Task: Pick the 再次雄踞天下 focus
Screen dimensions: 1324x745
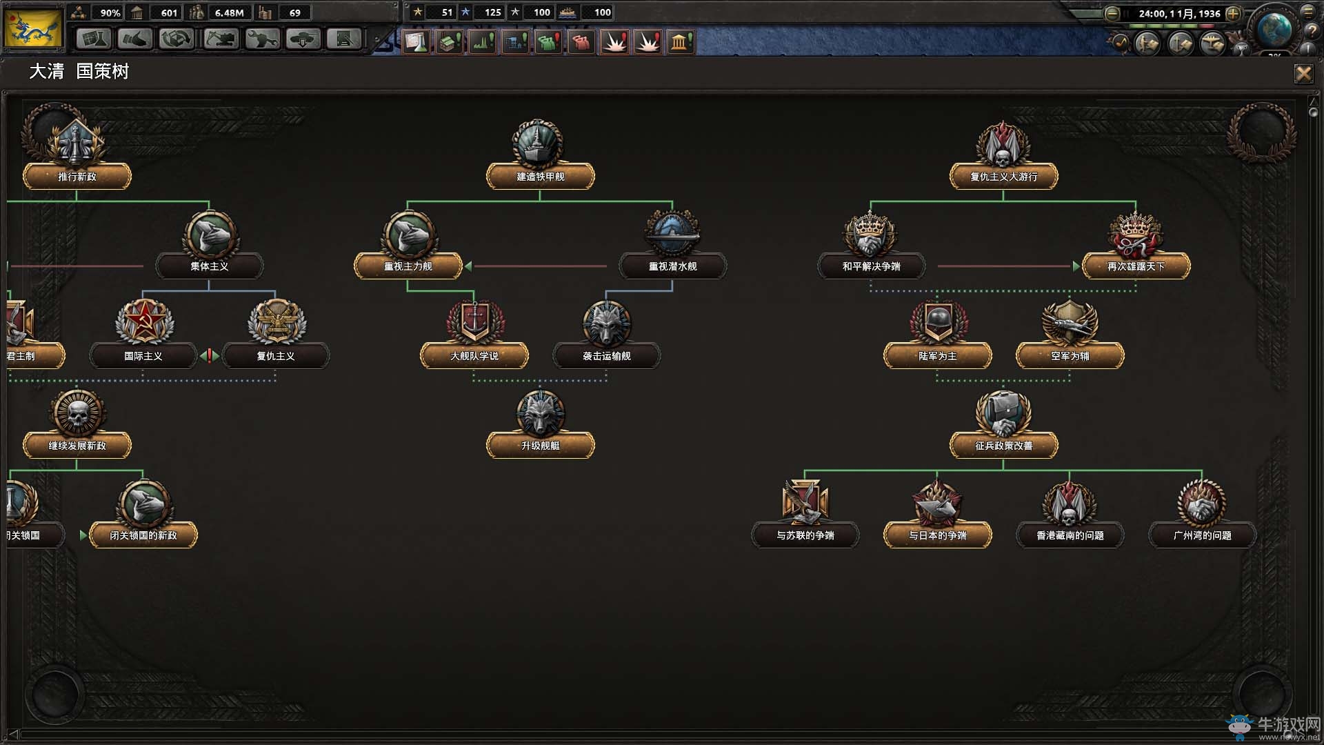Action: click(1136, 266)
